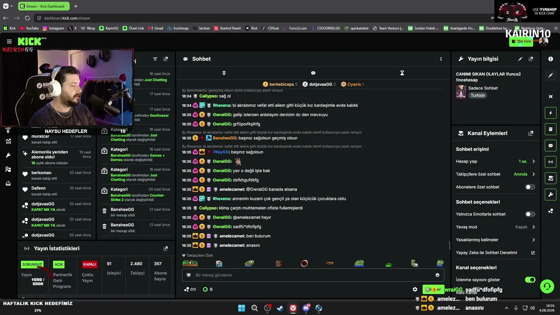Screen dimensions: 560x315
Task: Click the chat scrollbar thumb
Action: 449,245
